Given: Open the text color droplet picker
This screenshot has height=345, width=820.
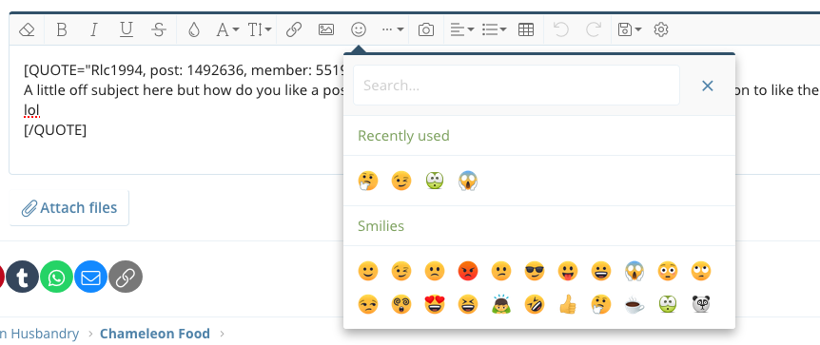Looking at the screenshot, I should [194, 29].
